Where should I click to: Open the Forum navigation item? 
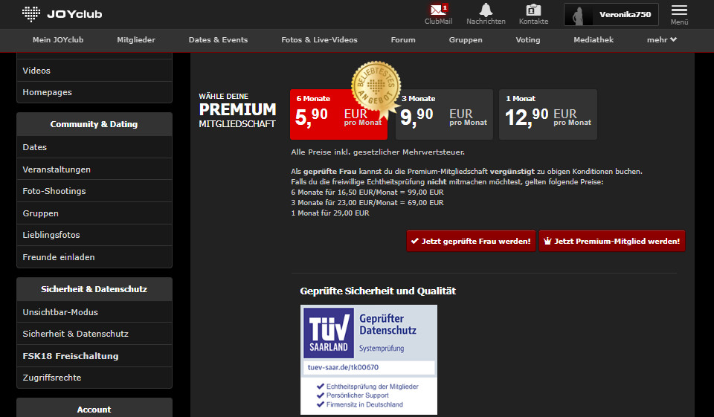click(403, 39)
